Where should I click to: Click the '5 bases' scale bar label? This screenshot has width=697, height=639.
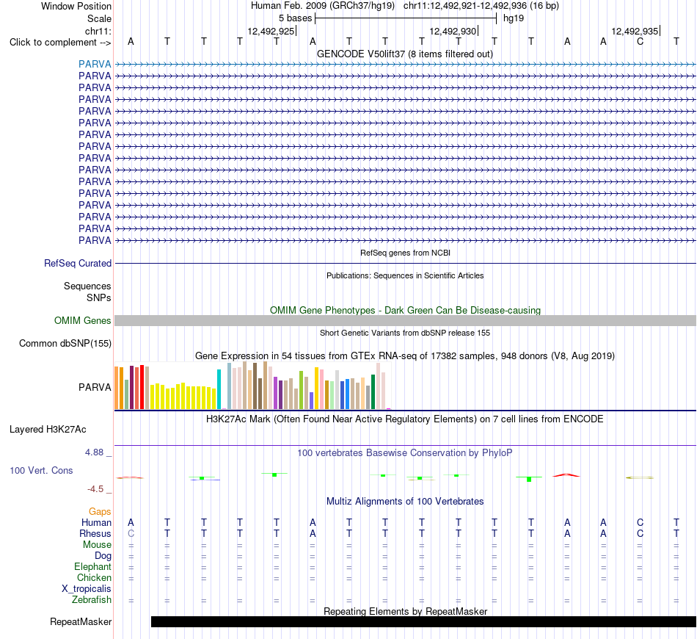(295, 18)
